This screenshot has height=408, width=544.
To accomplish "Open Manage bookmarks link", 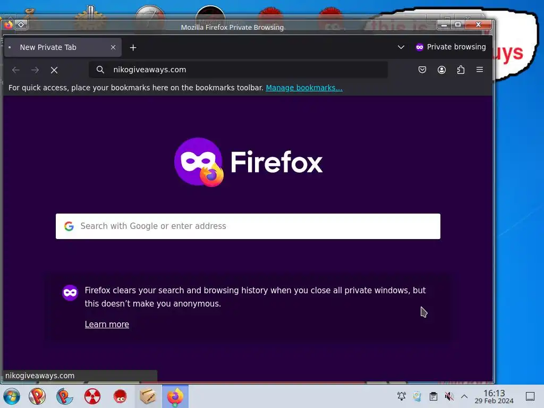I will tap(304, 88).
